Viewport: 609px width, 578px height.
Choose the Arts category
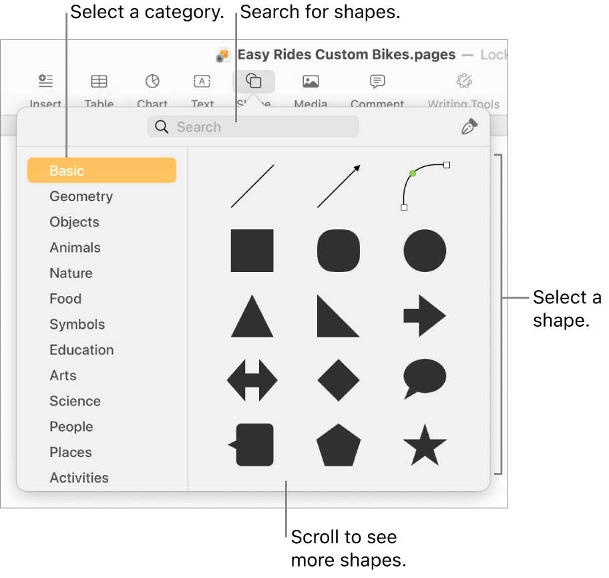(63, 376)
